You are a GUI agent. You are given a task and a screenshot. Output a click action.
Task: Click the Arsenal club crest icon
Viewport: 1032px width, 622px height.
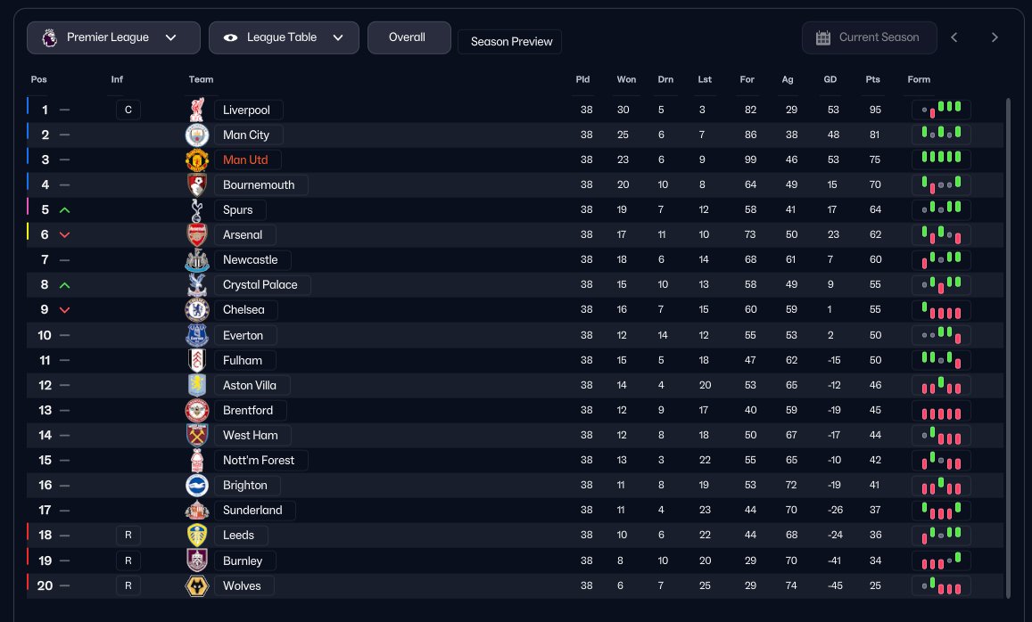tap(196, 235)
